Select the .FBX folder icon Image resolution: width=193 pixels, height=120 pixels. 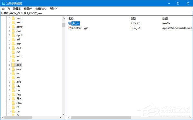13,99
